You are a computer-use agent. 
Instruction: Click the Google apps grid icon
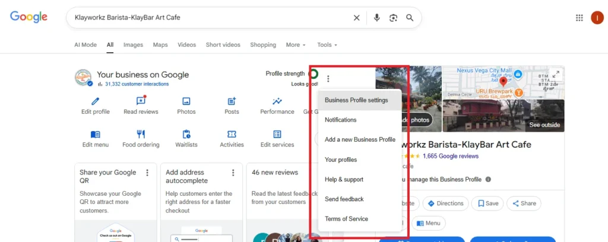[579, 18]
